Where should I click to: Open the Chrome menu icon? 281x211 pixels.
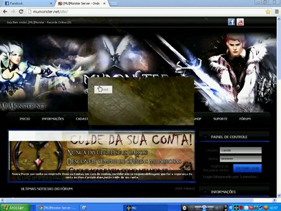[x=277, y=12]
